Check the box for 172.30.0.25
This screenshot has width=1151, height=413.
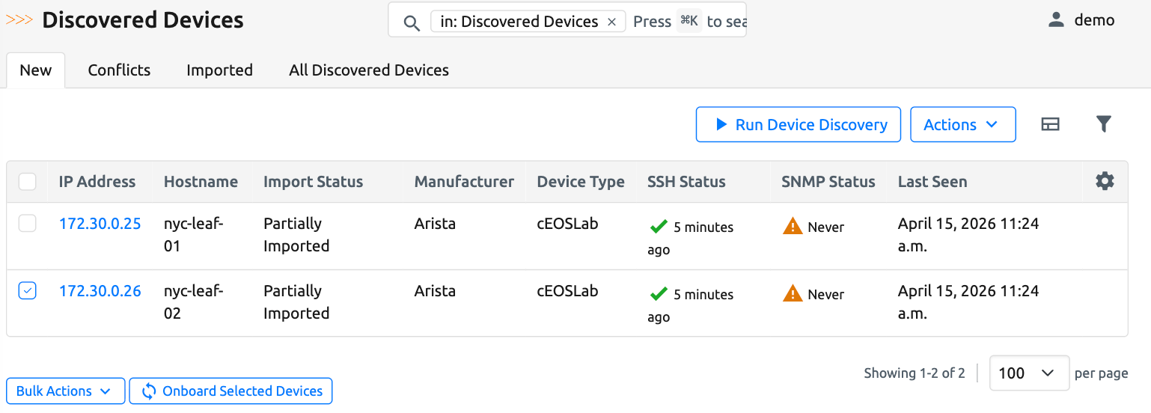coord(28,224)
